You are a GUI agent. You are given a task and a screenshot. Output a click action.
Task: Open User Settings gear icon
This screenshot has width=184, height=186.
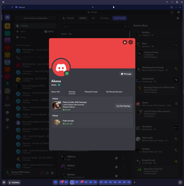[x=52, y=173]
